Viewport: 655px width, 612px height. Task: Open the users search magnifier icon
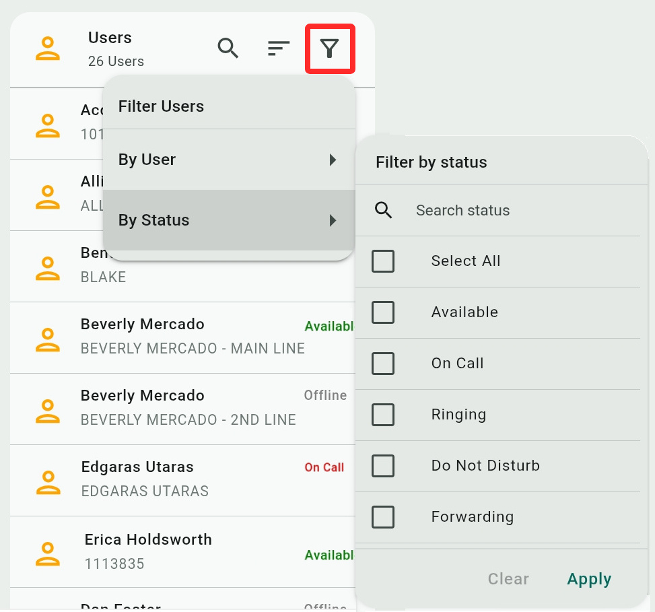(x=228, y=48)
